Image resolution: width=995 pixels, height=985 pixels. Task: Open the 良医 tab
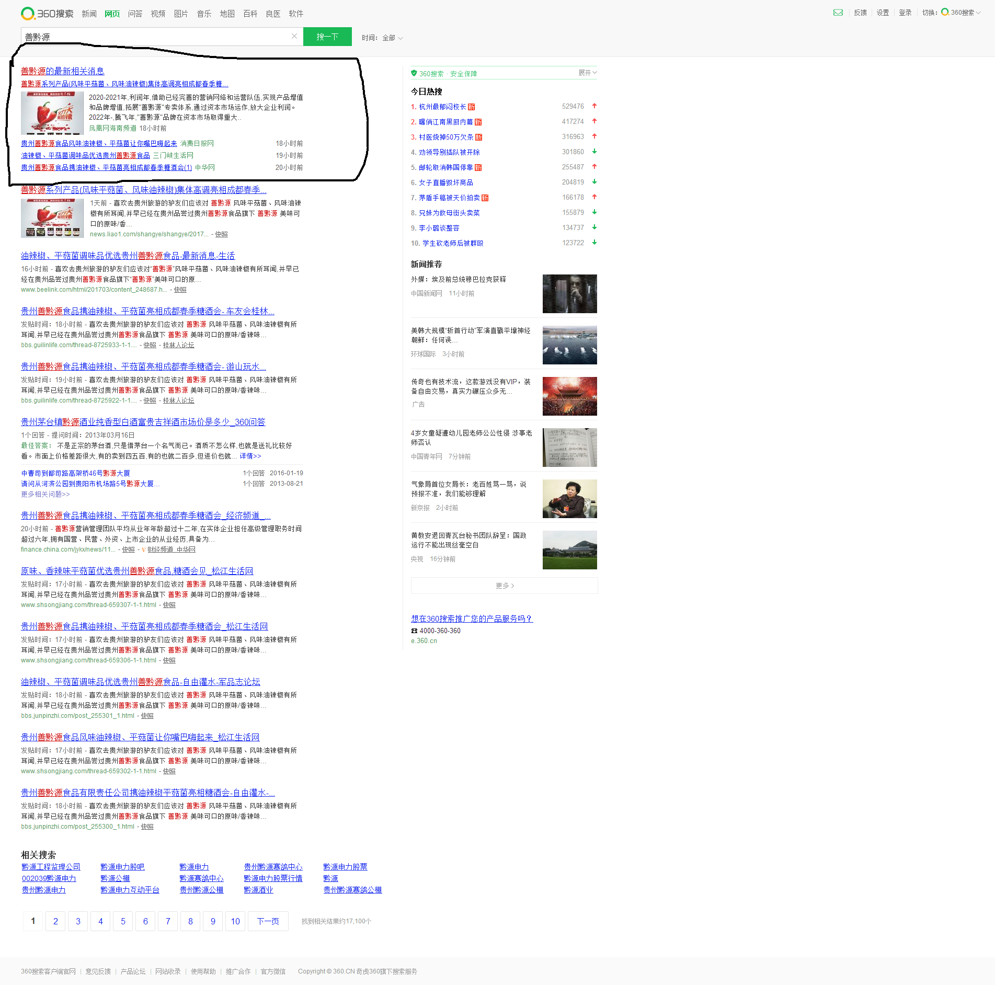tap(273, 14)
